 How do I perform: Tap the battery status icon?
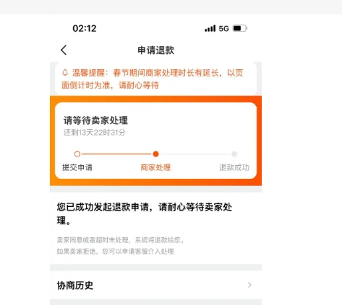pyautogui.click(x=240, y=28)
